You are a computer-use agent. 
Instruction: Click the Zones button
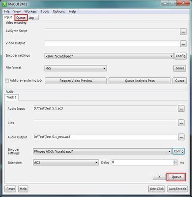coord(180,68)
